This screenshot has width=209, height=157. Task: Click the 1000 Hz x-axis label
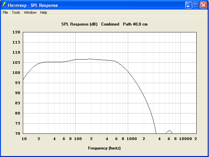[x=132, y=139]
